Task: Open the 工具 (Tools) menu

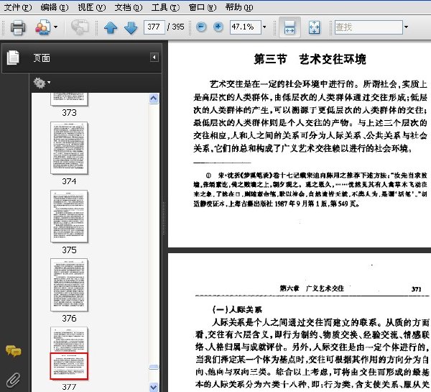Action: tap(165, 7)
